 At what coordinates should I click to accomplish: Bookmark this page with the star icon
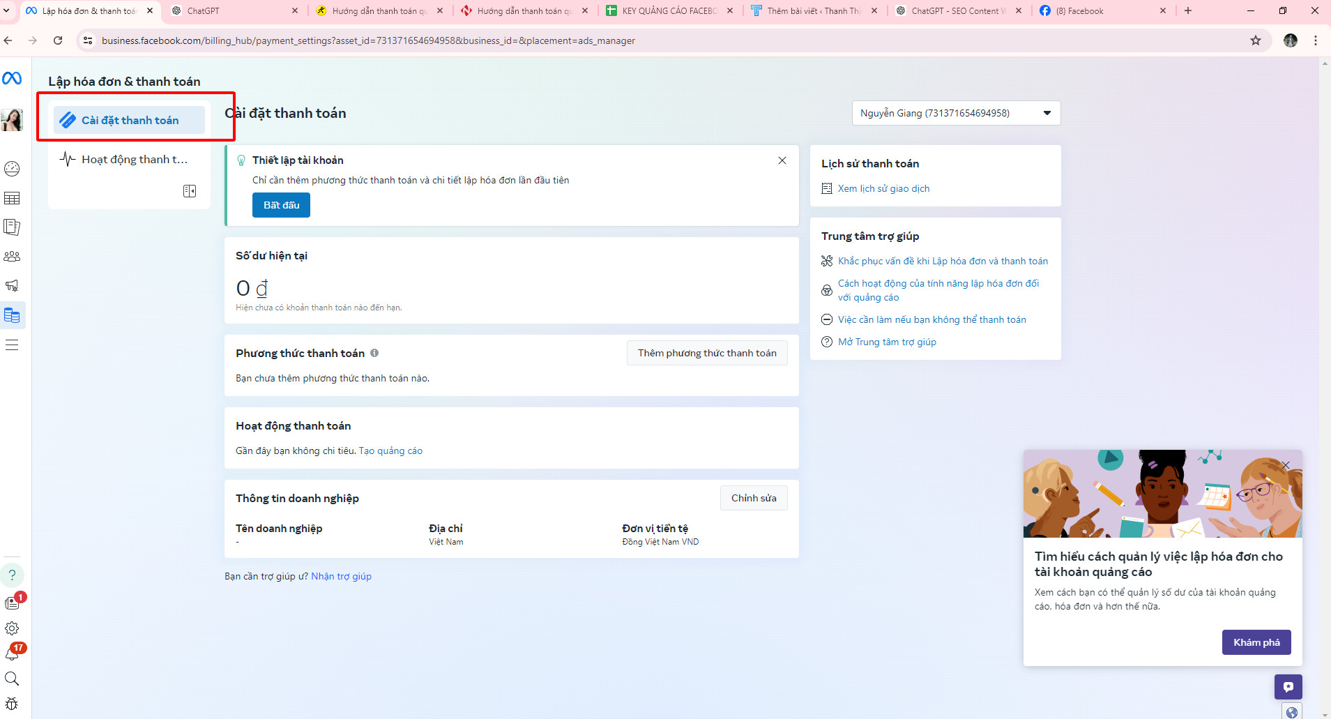(1256, 40)
